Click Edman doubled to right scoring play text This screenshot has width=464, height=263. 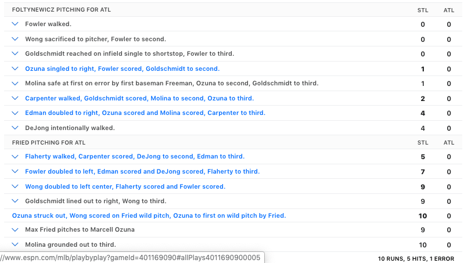click(145, 113)
